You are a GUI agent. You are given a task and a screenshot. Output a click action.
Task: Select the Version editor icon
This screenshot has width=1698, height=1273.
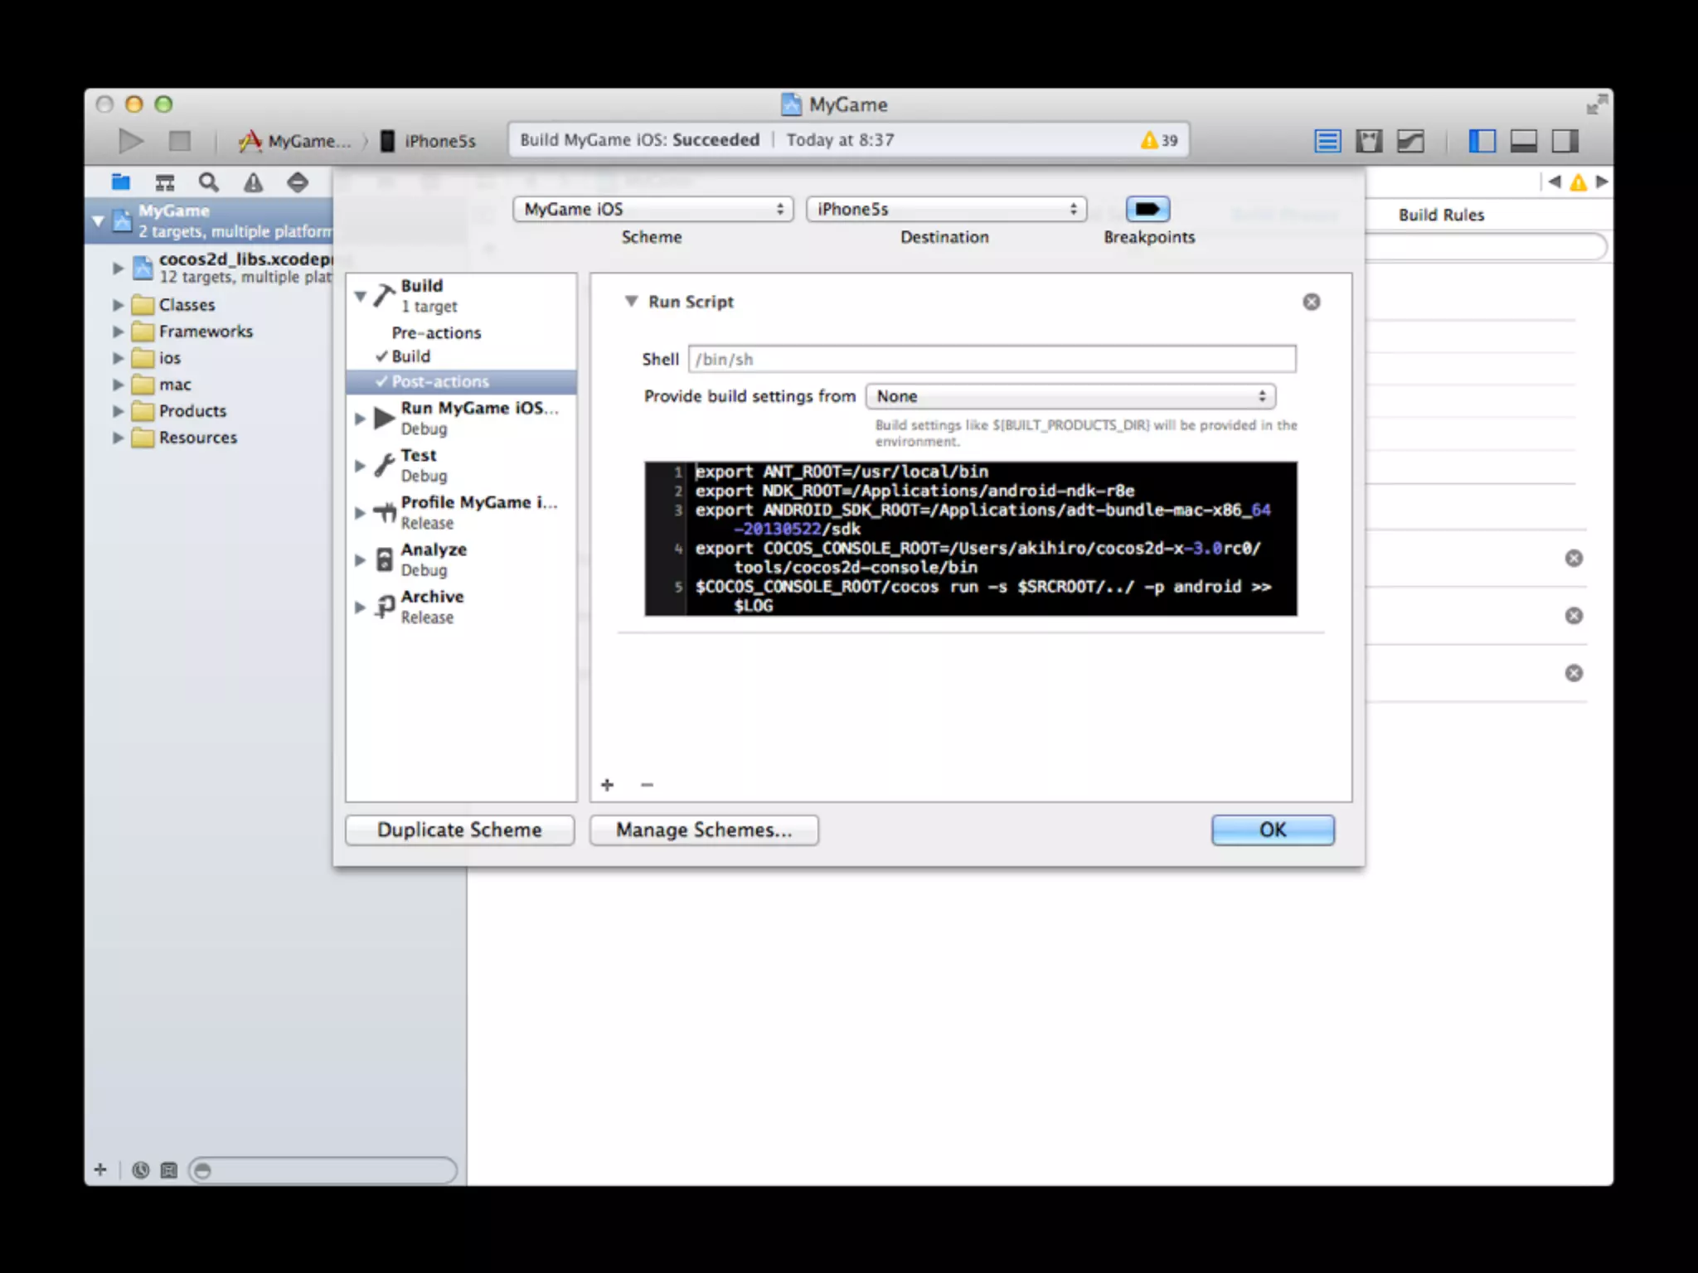click(1410, 141)
